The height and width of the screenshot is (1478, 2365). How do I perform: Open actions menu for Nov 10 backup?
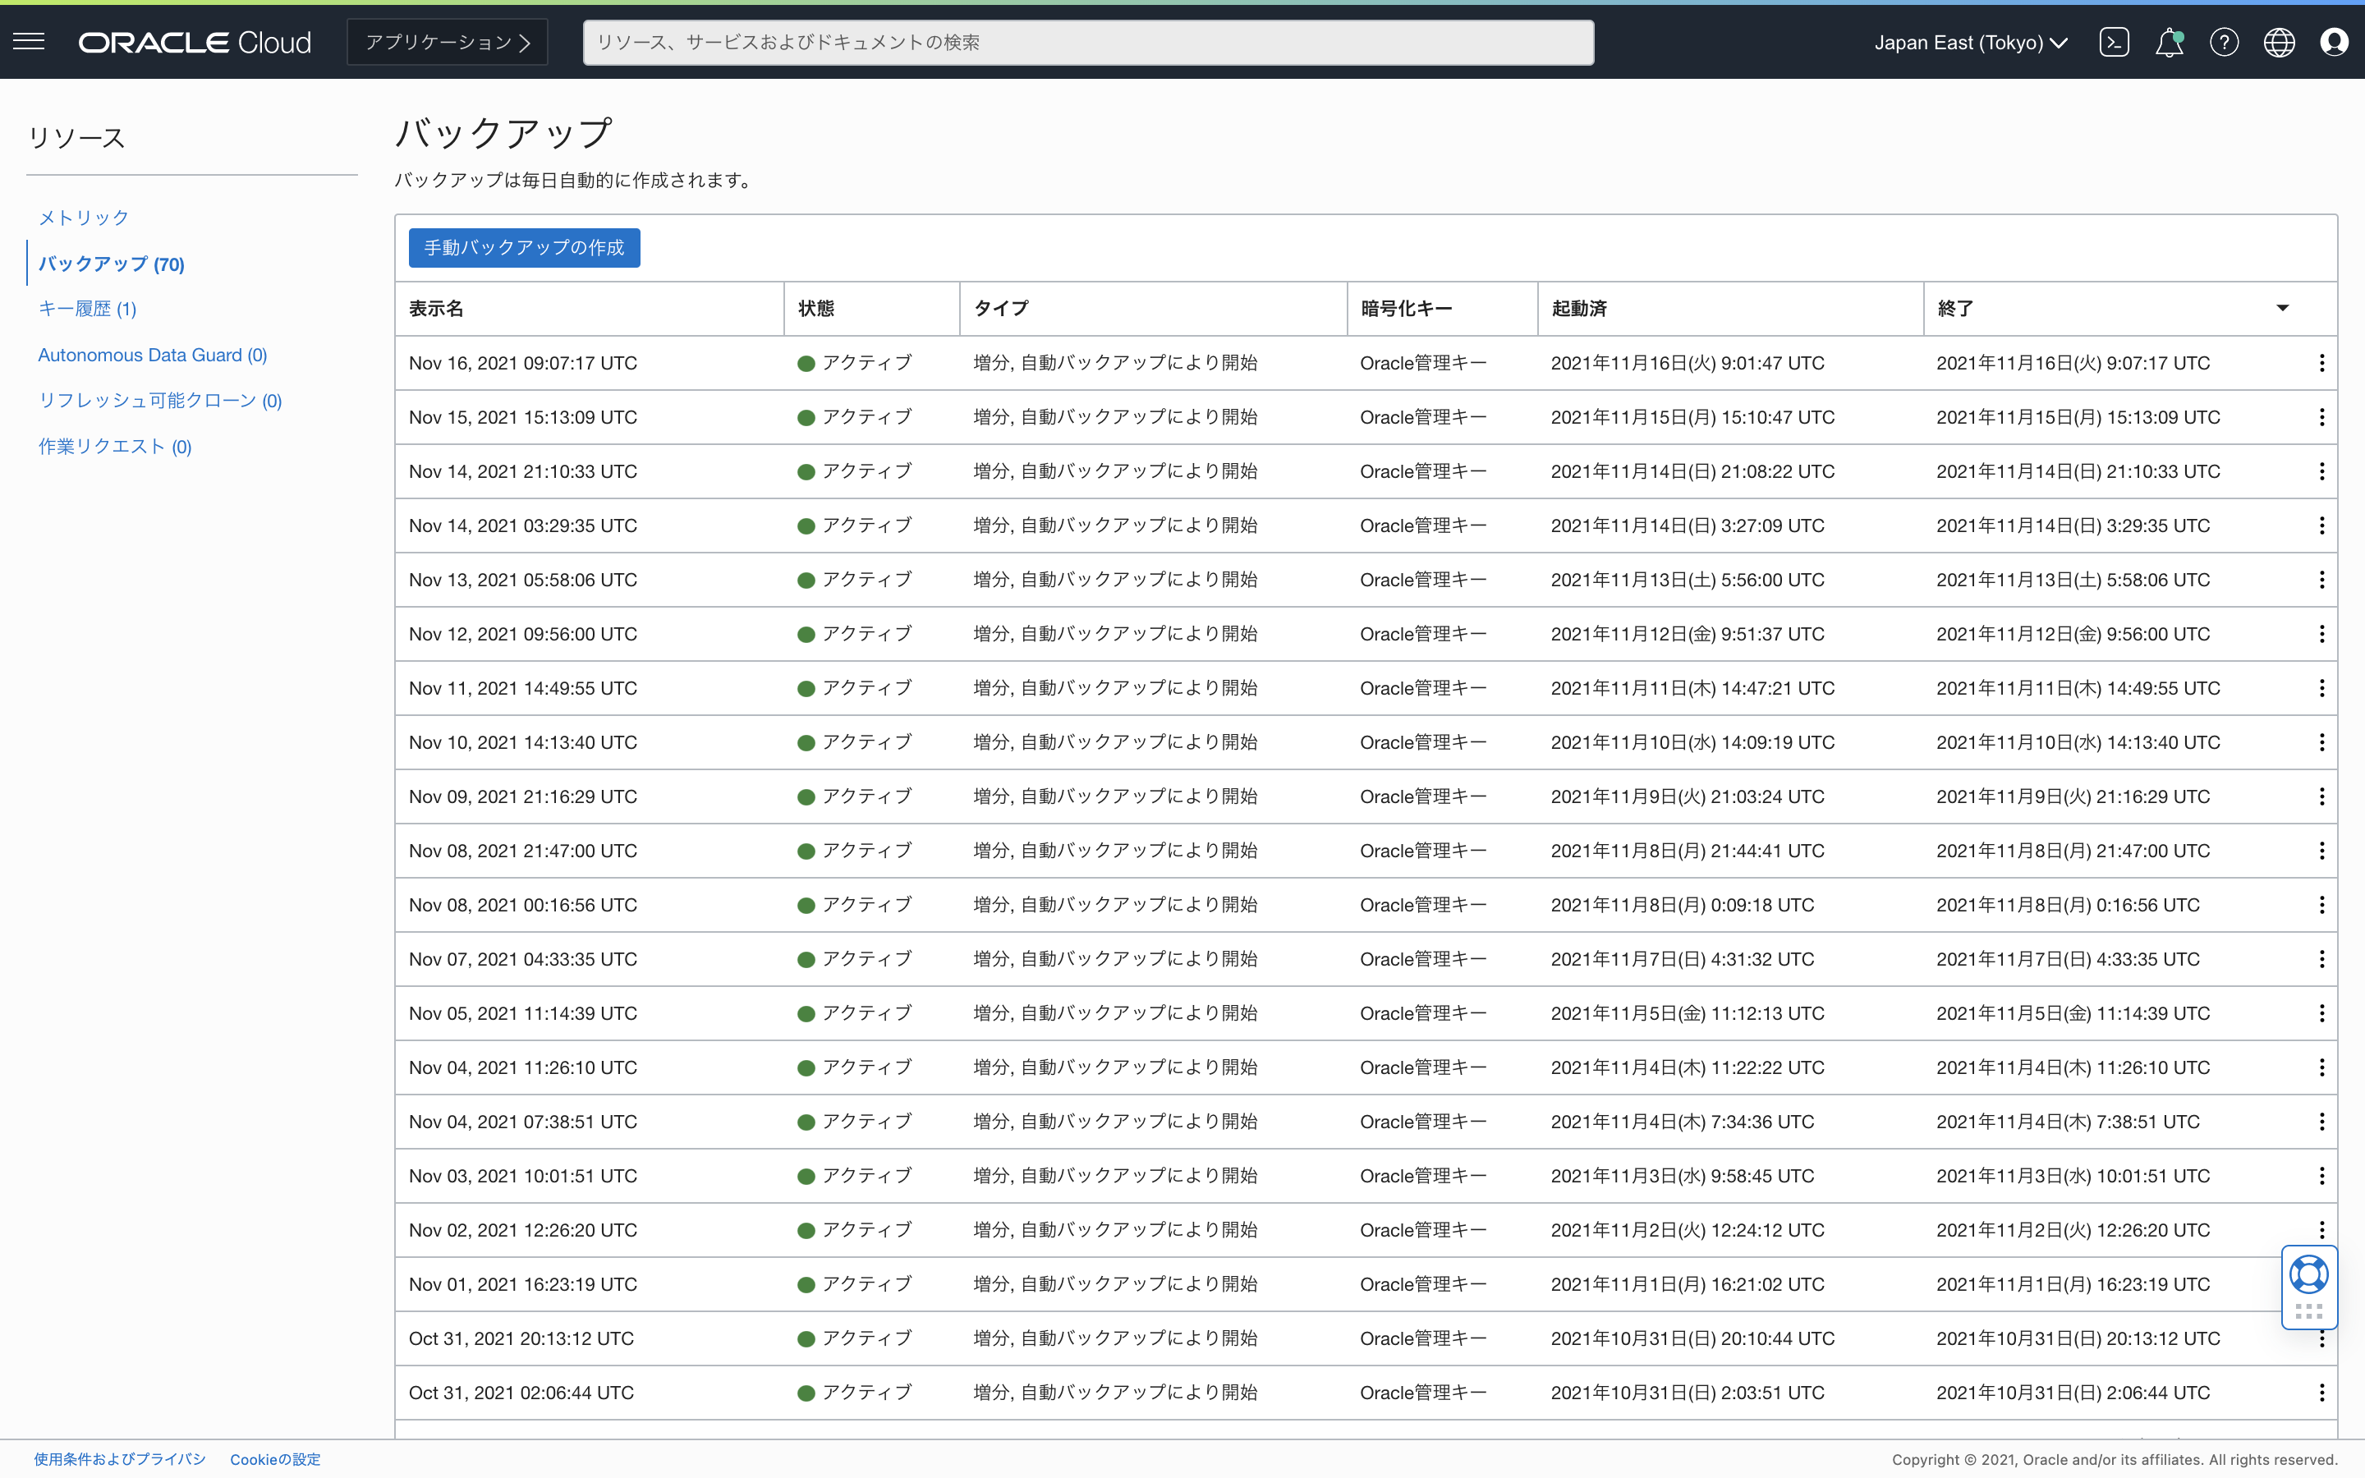pos(2321,743)
